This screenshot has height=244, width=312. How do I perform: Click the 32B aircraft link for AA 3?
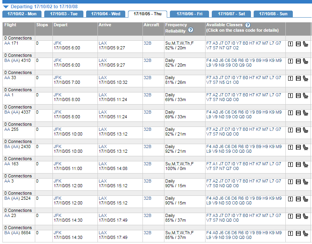click(147, 181)
